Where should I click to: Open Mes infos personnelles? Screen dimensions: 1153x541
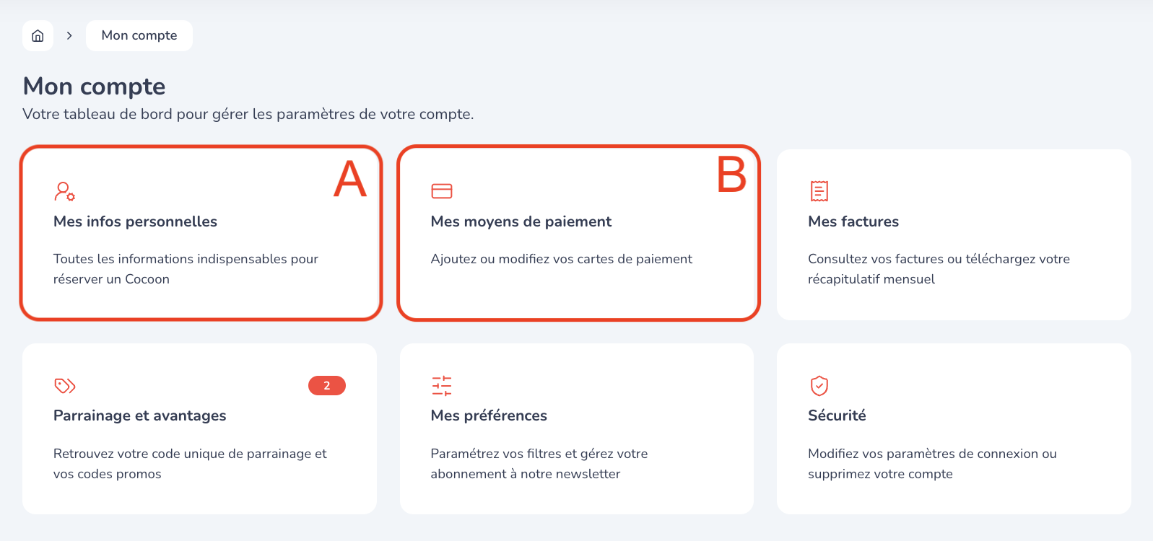pyautogui.click(x=135, y=221)
